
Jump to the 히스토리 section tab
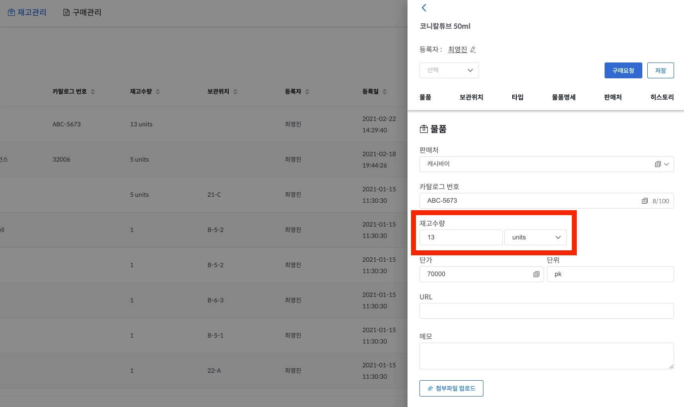[662, 97]
